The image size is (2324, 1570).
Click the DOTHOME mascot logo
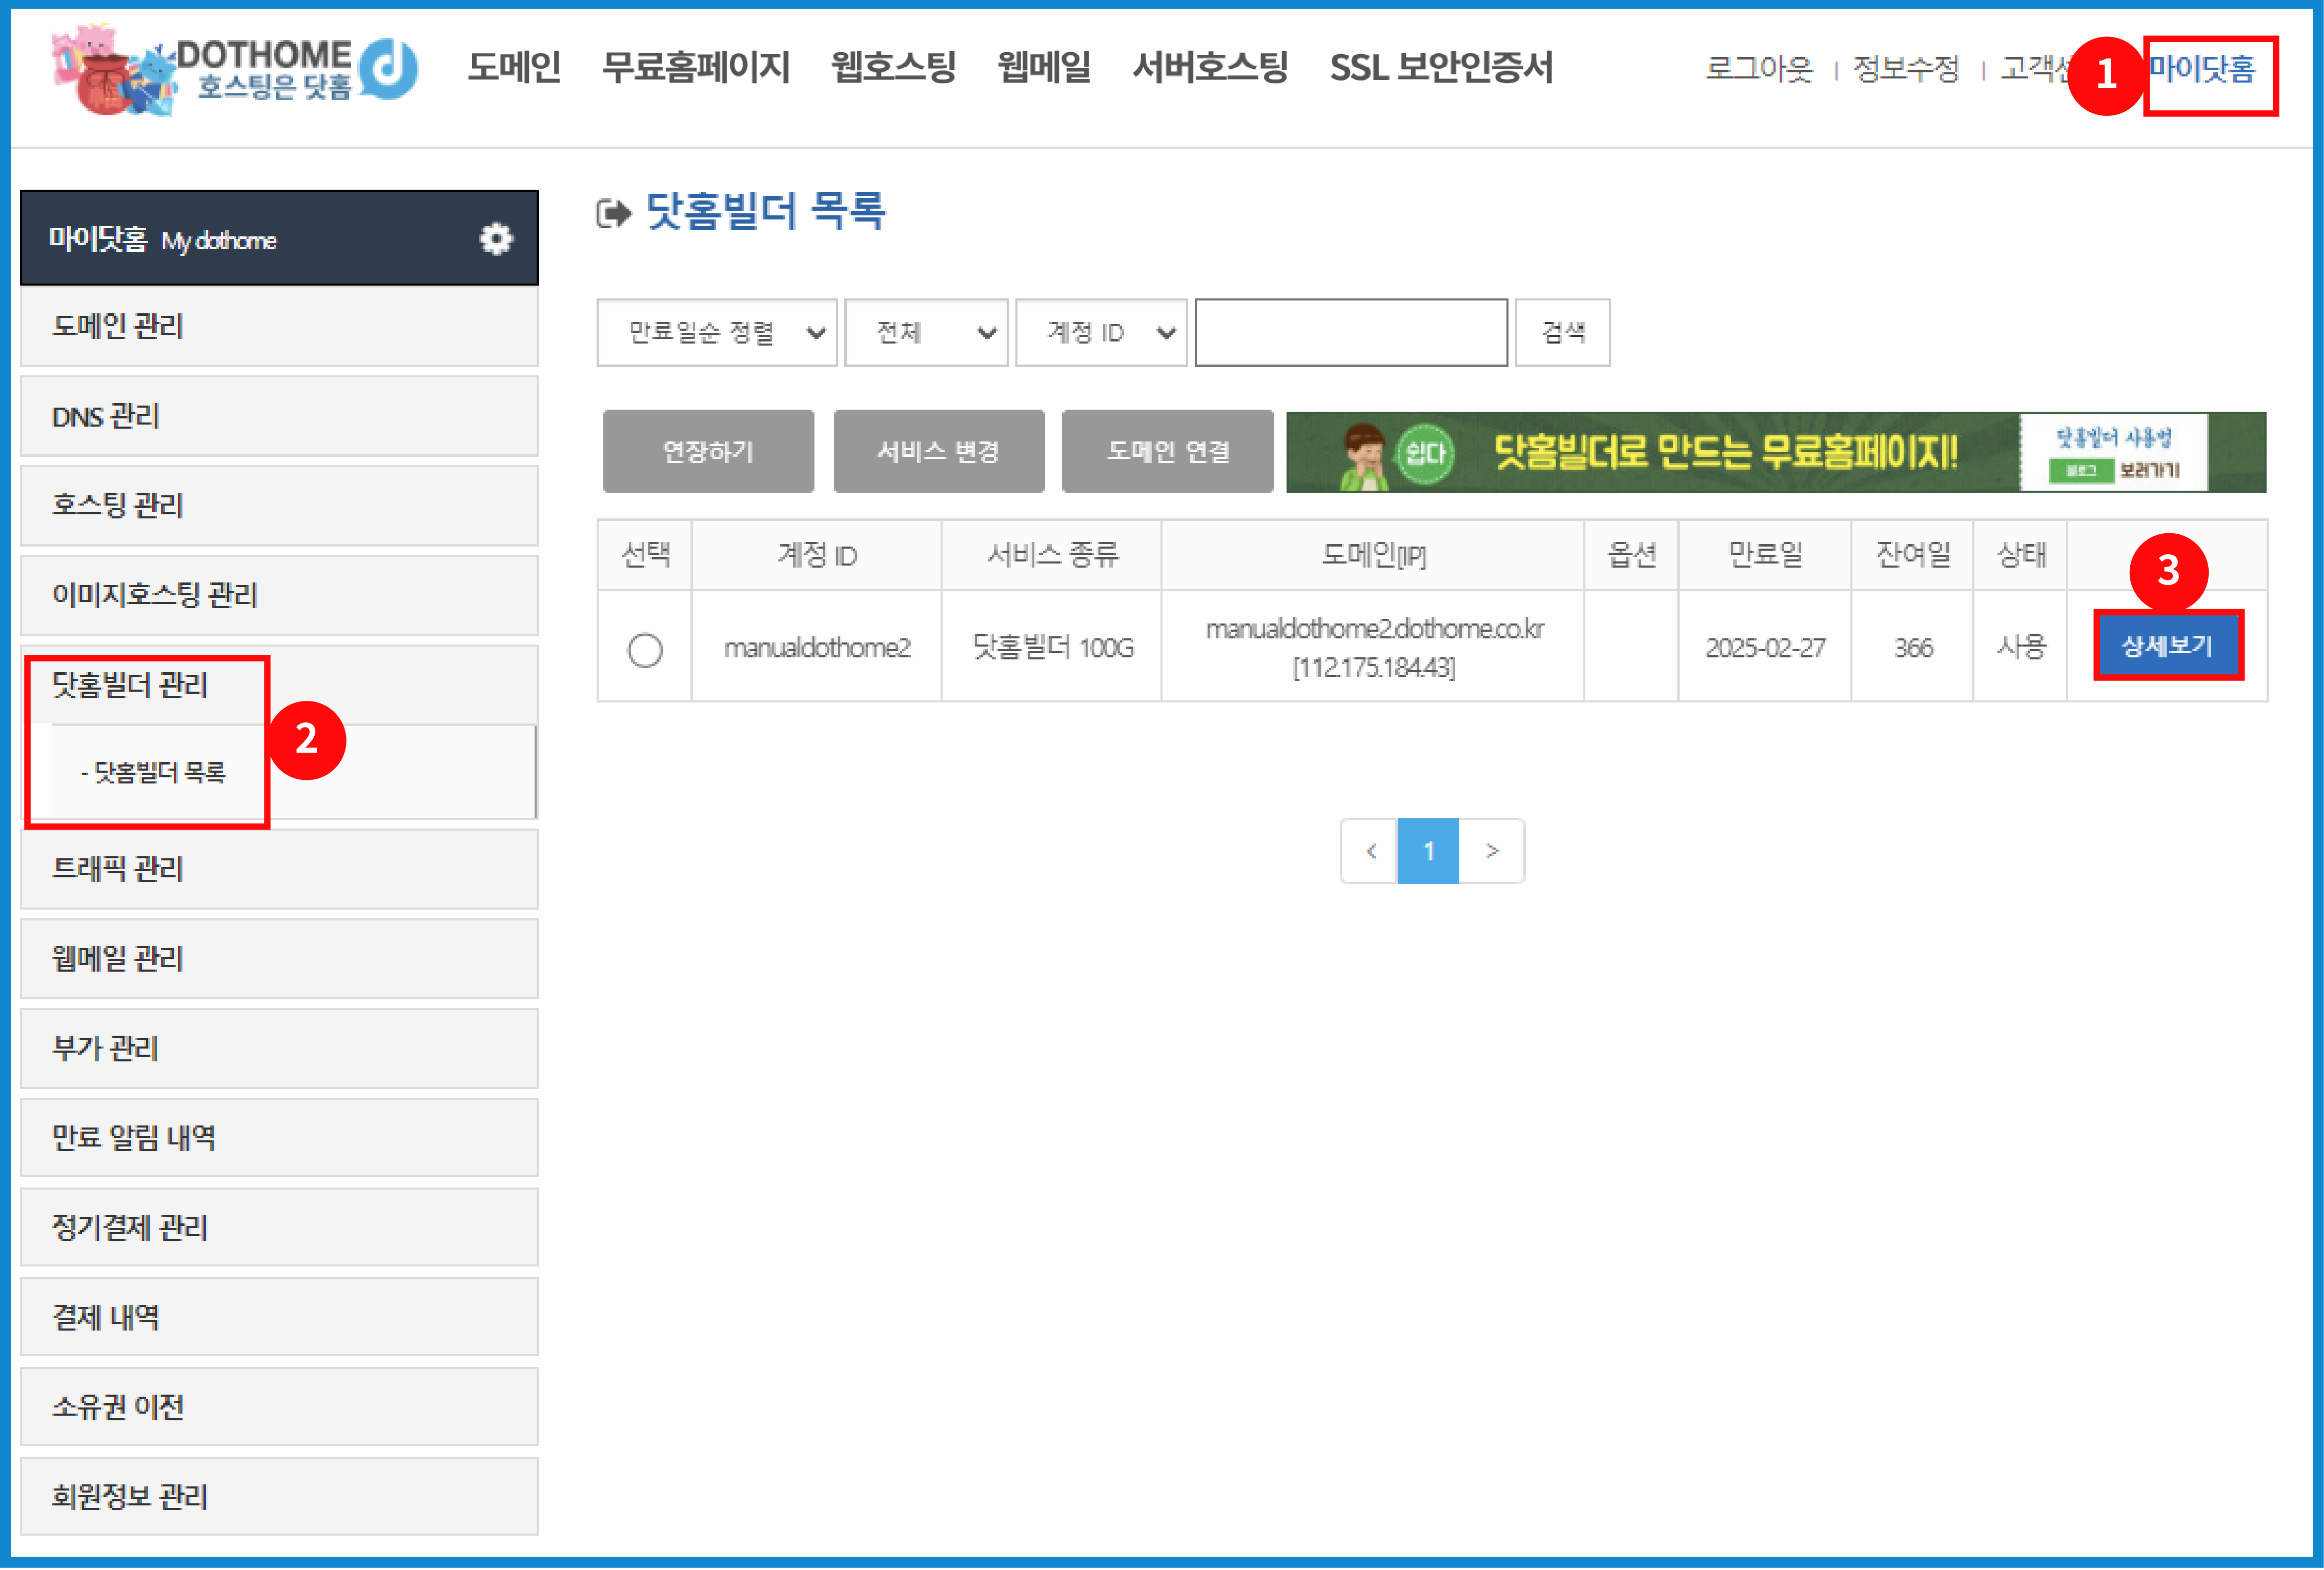[x=110, y=72]
